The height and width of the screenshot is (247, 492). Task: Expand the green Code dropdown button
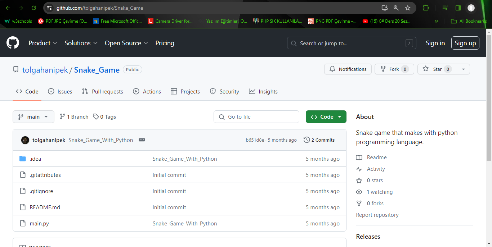tap(326, 117)
